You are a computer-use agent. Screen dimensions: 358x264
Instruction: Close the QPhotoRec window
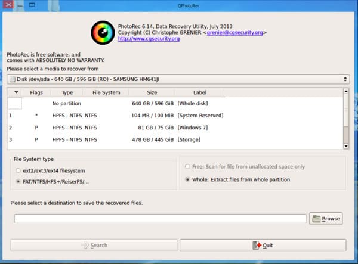pyautogui.click(x=8, y=5)
